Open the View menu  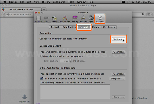[37, 2]
